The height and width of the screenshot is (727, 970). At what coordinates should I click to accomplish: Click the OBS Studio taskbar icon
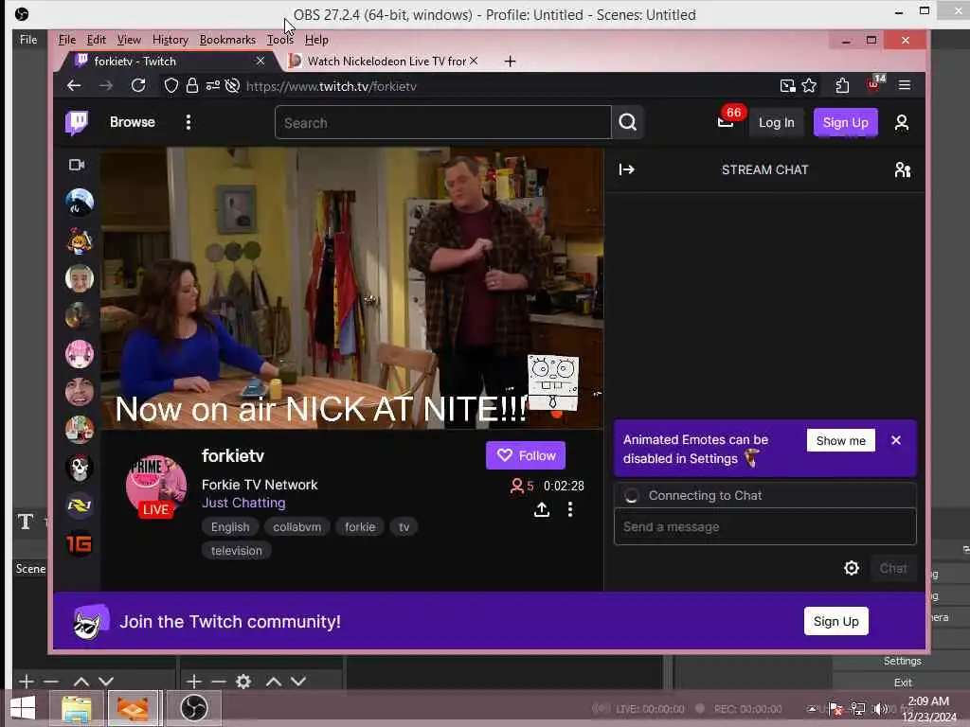(193, 708)
